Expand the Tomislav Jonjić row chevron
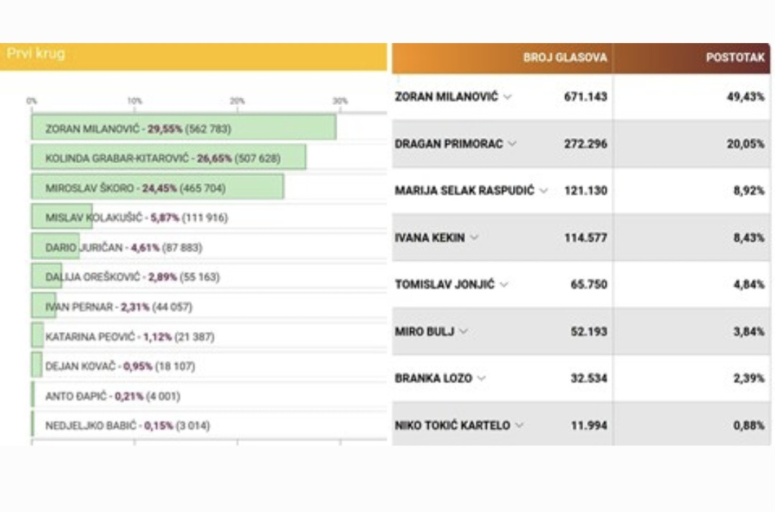 point(504,284)
